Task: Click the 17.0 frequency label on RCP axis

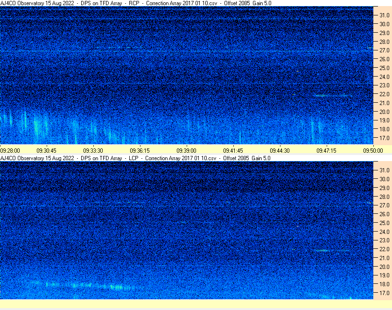Action: [385, 138]
